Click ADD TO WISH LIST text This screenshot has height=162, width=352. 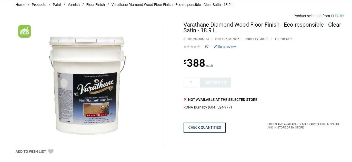coord(31,152)
